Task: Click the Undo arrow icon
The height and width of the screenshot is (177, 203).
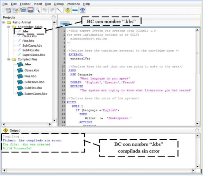Action: point(45,10)
